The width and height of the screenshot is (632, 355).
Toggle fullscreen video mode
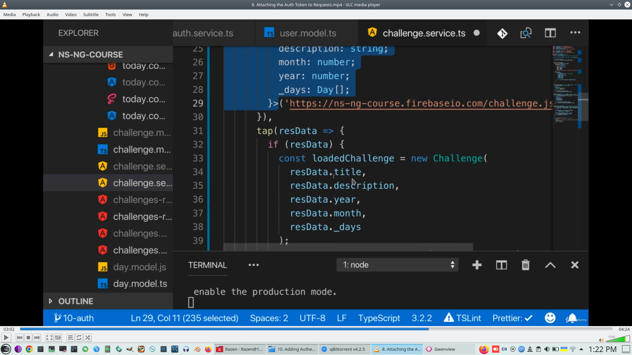point(49,338)
